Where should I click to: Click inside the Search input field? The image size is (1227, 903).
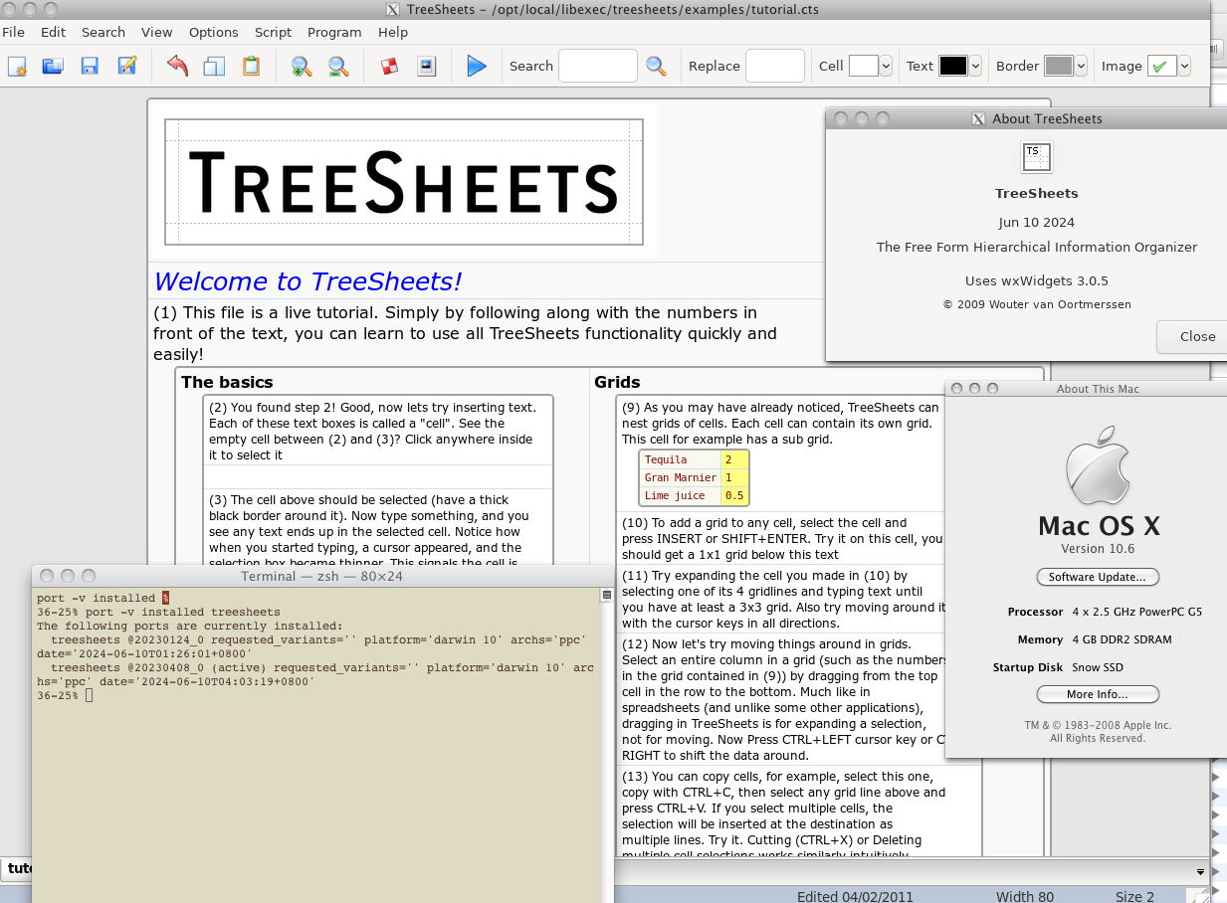point(598,66)
